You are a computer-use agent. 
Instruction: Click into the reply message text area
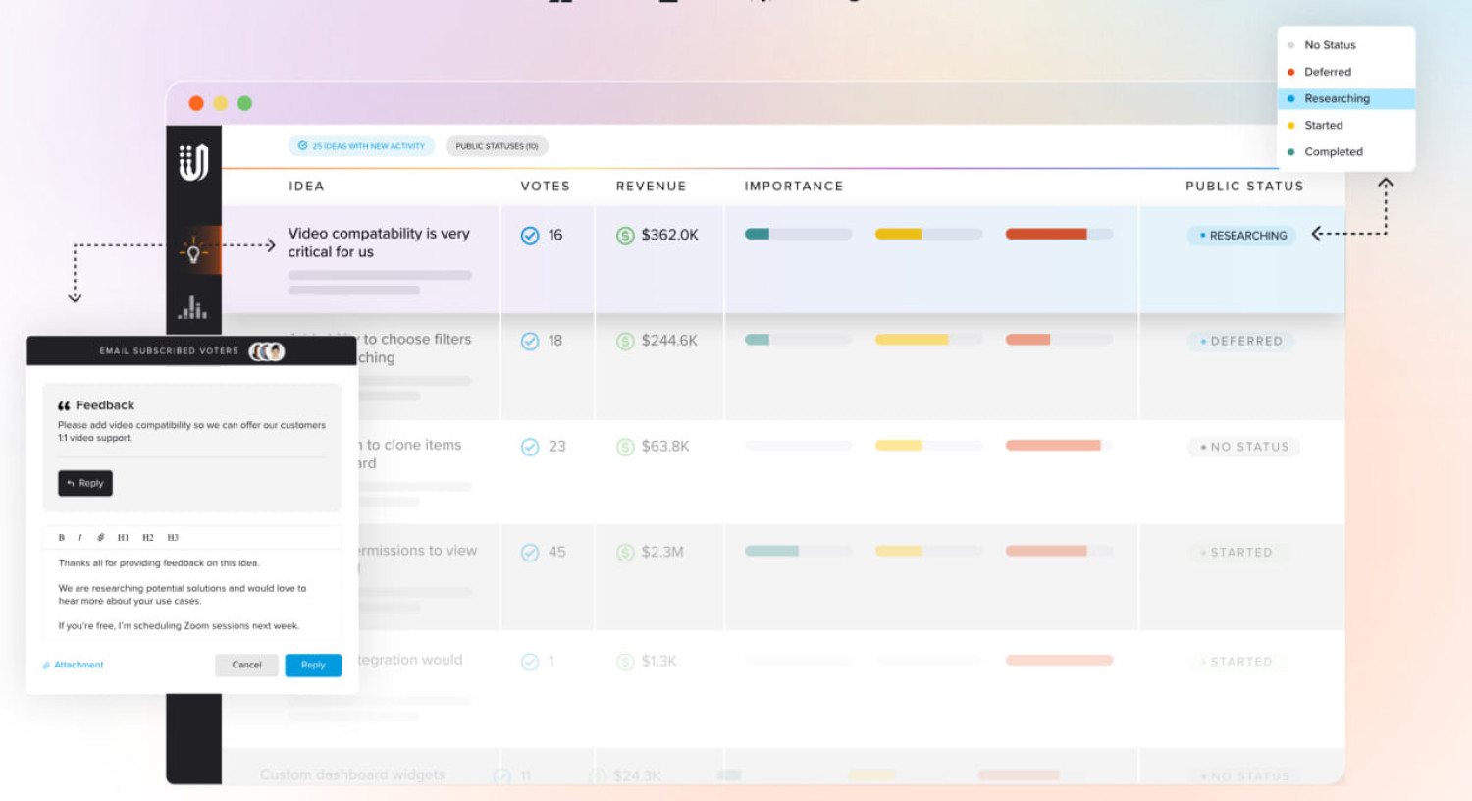coord(191,594)
